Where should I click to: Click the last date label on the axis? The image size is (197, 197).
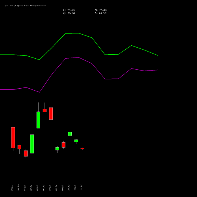click(82, 188)
